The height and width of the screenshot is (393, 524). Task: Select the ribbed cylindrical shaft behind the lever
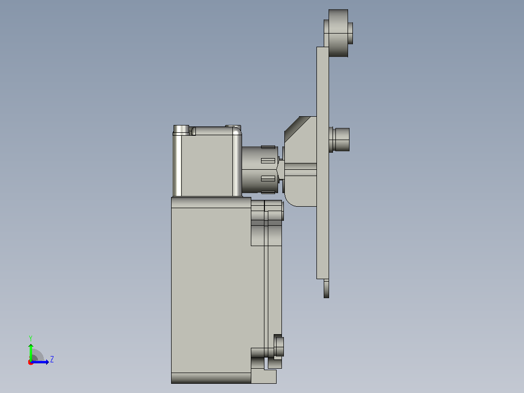260,170
